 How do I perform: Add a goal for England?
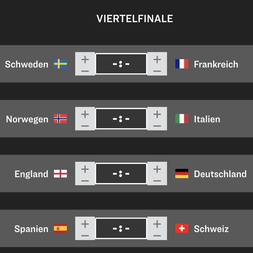click(x=85, y=169)
